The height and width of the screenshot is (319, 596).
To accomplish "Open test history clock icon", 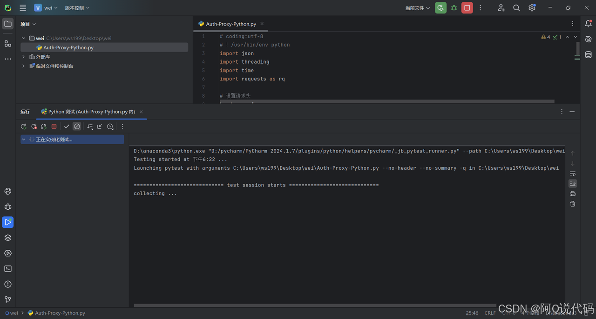I will [110, 126].
